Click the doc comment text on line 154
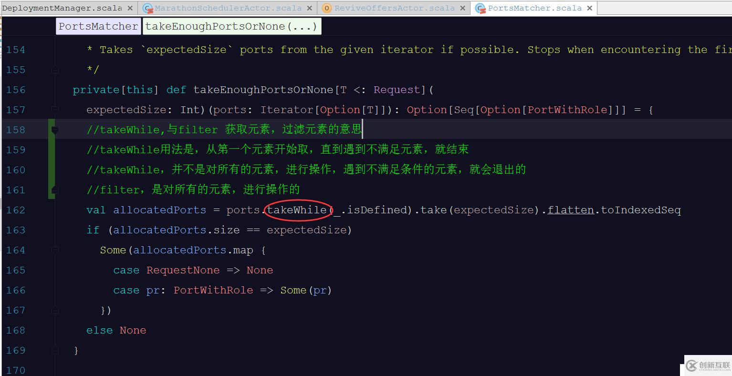The image size is (732, 376). (x=409, y=50)
